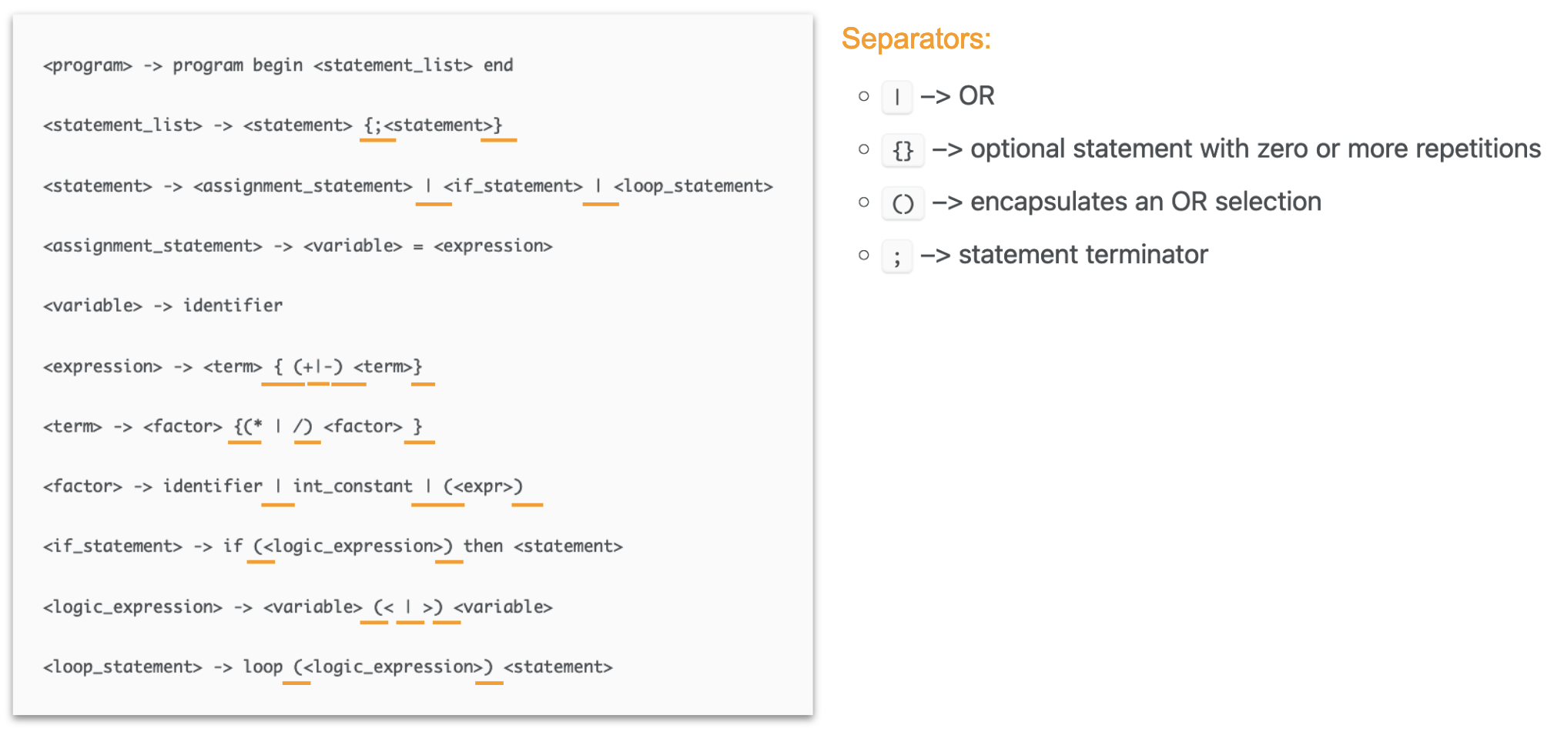
Task: Click <assignment_statement> in the <statement> rule
Action: tap(303, 186)
